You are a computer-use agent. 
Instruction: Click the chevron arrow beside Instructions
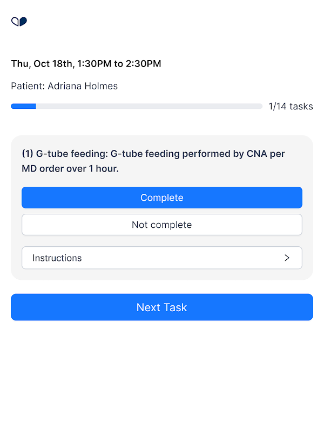pyautogui.click(x=287, y=258)
